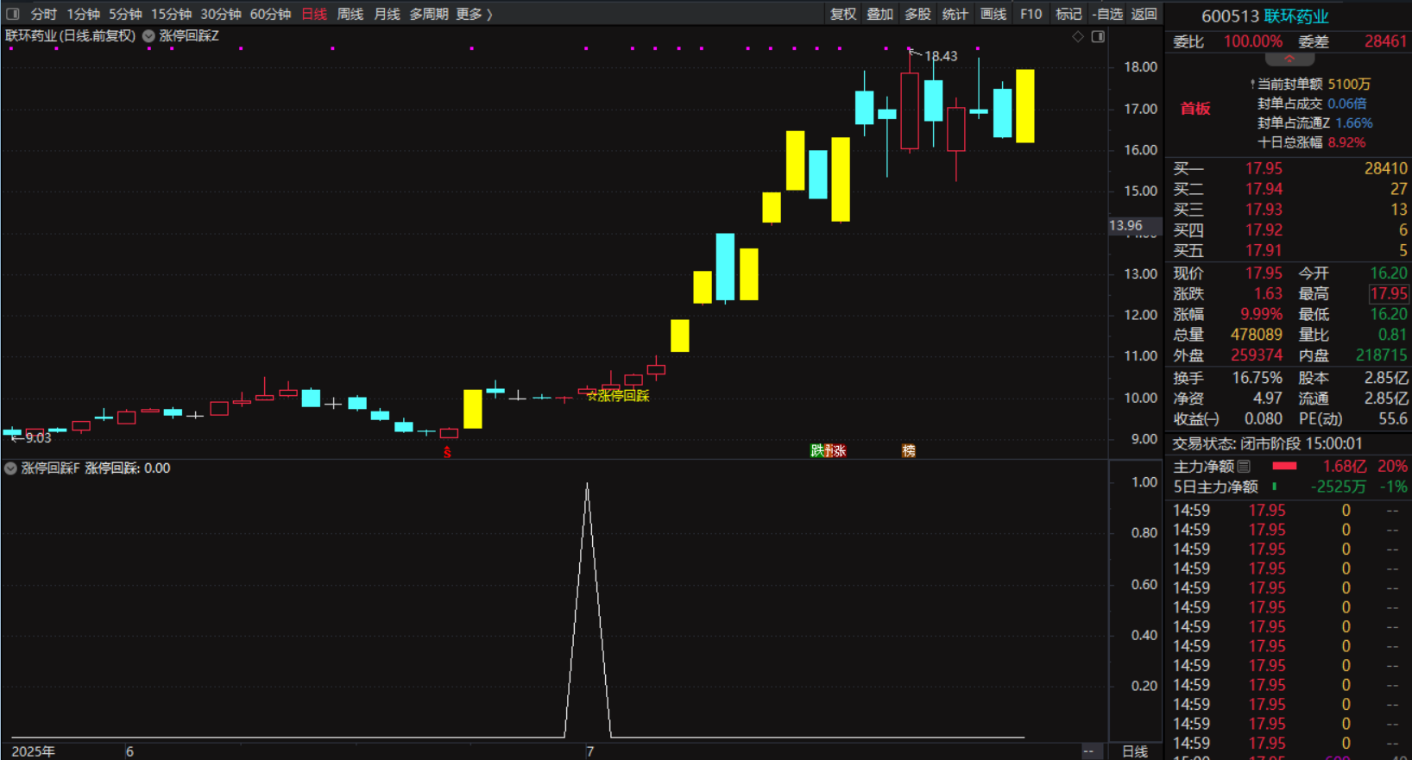Click the diamond icon at chart top-right
The image size is (1412, 760).
pos(1077,36)
